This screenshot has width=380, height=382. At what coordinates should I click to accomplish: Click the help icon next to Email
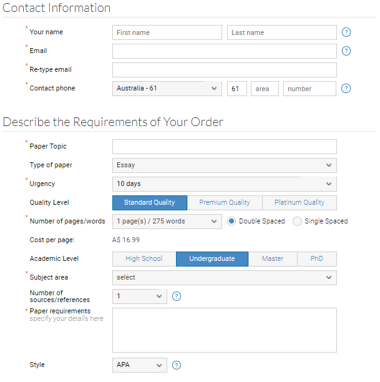pos(346,51)
